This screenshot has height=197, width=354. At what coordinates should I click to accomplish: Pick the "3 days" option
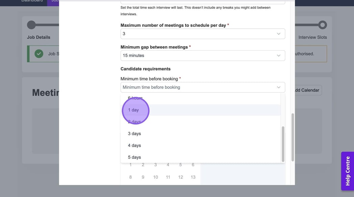tap(134, 134)
